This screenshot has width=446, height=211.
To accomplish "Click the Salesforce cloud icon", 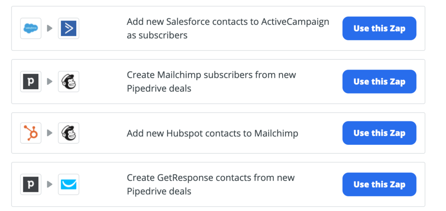I will (x=31, y=28).
